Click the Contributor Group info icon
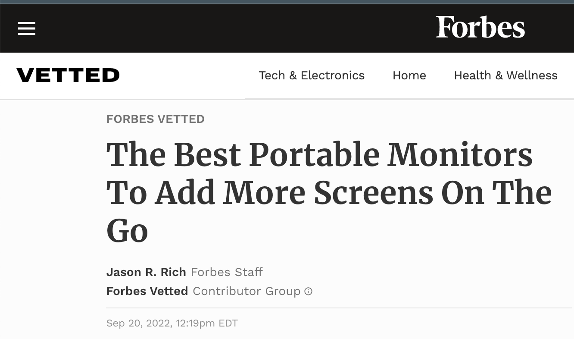The width and height of the screenshot is (574, 339). click(309, 292)
